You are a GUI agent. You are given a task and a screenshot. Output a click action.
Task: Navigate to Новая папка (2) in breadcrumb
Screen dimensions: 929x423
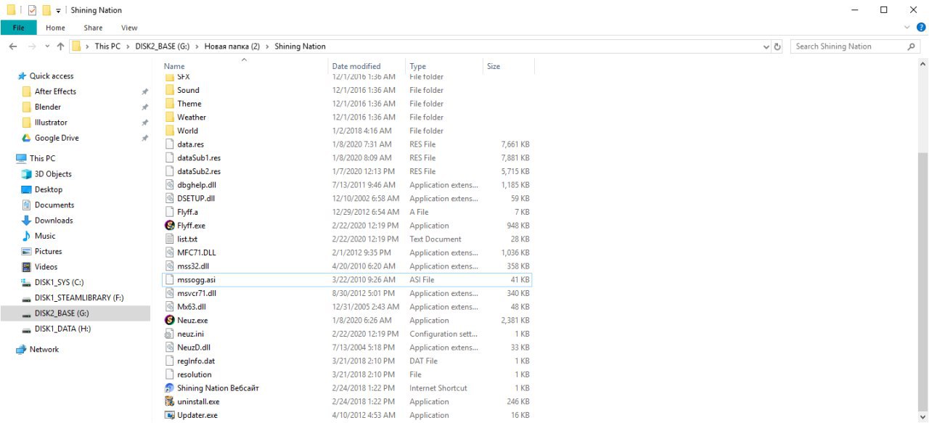tap(232, 46)
